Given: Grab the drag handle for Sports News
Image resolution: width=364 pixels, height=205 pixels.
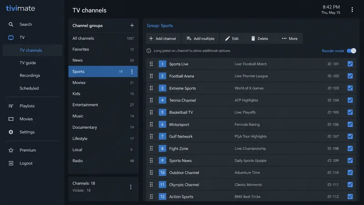Looking at the screenshot, I should pos(151,161).
